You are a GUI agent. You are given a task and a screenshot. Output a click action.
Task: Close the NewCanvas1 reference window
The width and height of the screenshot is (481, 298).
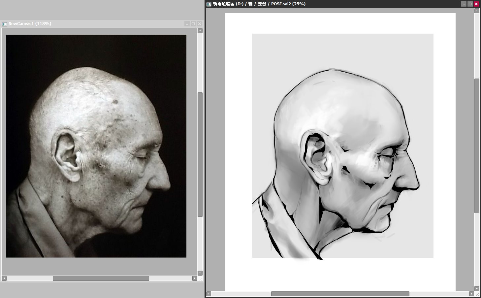coord(199,24)
